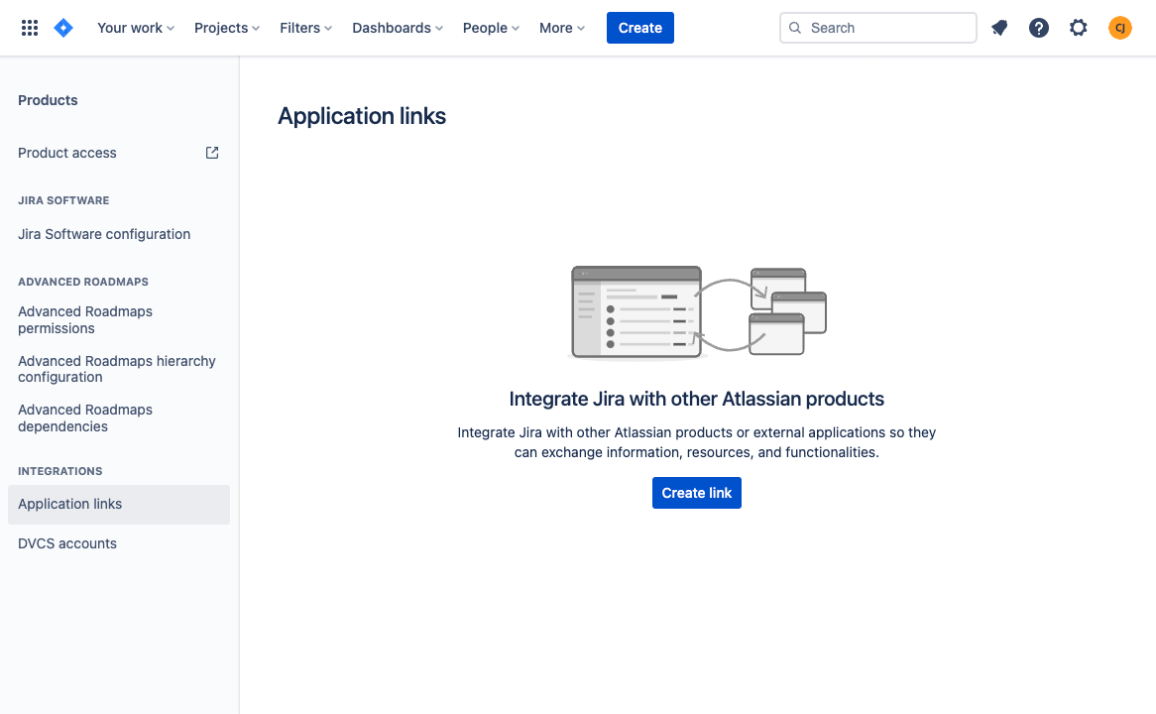Open Jira Software configuration
The width and height of the screenshot is (1156, 714).
[x=119, y=234]
